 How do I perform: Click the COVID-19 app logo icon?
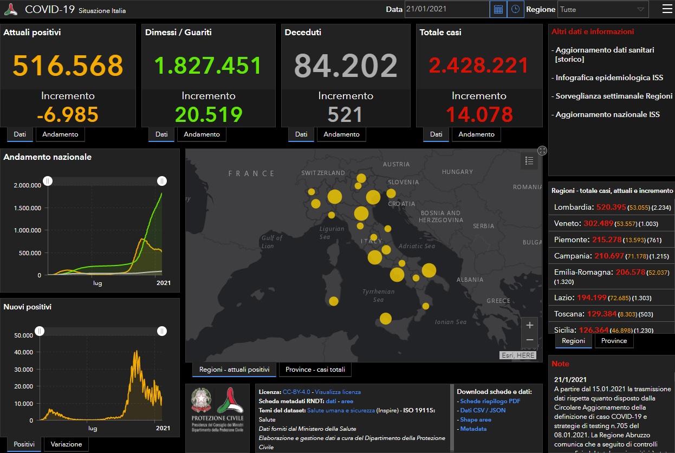(11, 10)
